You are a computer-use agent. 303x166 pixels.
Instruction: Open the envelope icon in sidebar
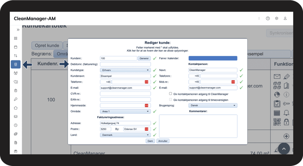(16, 116)
